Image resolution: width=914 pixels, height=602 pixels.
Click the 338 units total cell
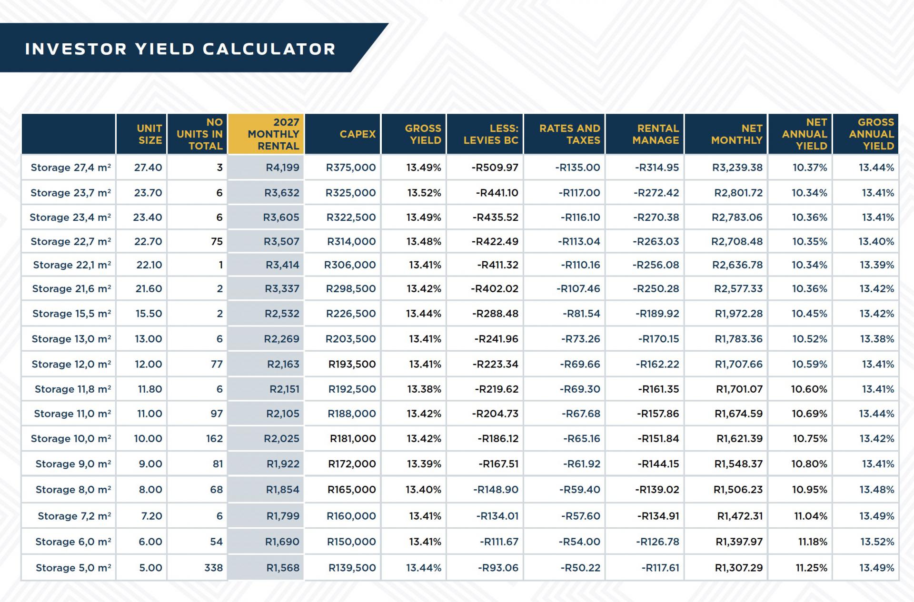[213, 568]
